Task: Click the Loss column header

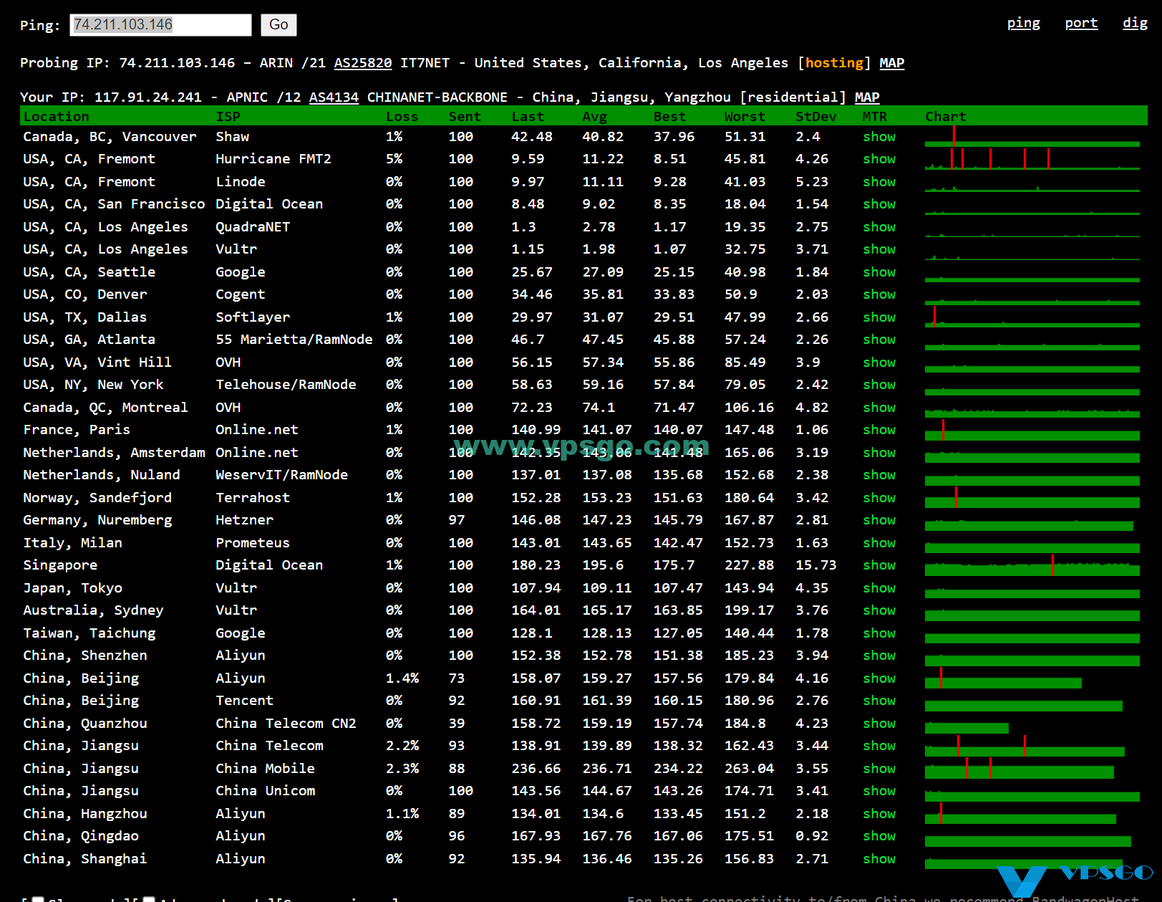Action: (x=402, y=117)
